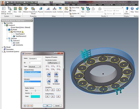Collapse the Assembly tree node
This screenshot has height=109, width=139.
[x=3, y=23]
